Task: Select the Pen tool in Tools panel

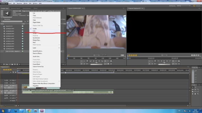Action: click(x=193, y=94)
